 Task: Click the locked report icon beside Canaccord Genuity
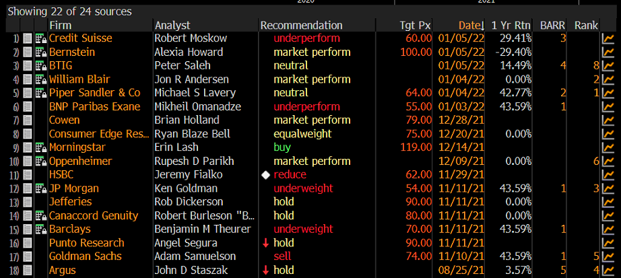40,216
